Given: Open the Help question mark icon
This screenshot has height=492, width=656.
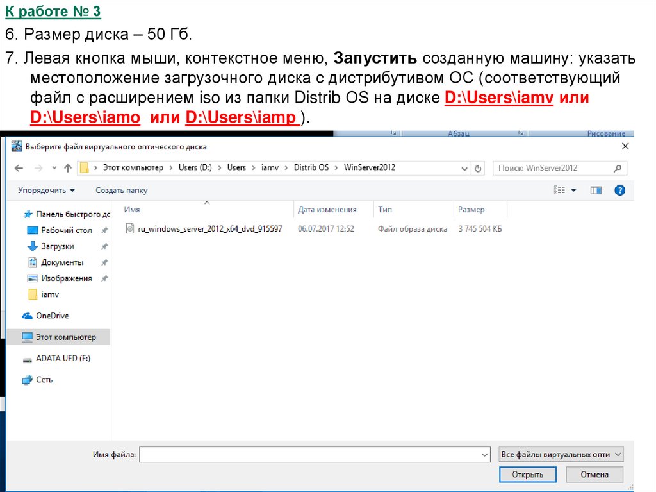Looking at the screenshot, I should [x=619, y=191].
